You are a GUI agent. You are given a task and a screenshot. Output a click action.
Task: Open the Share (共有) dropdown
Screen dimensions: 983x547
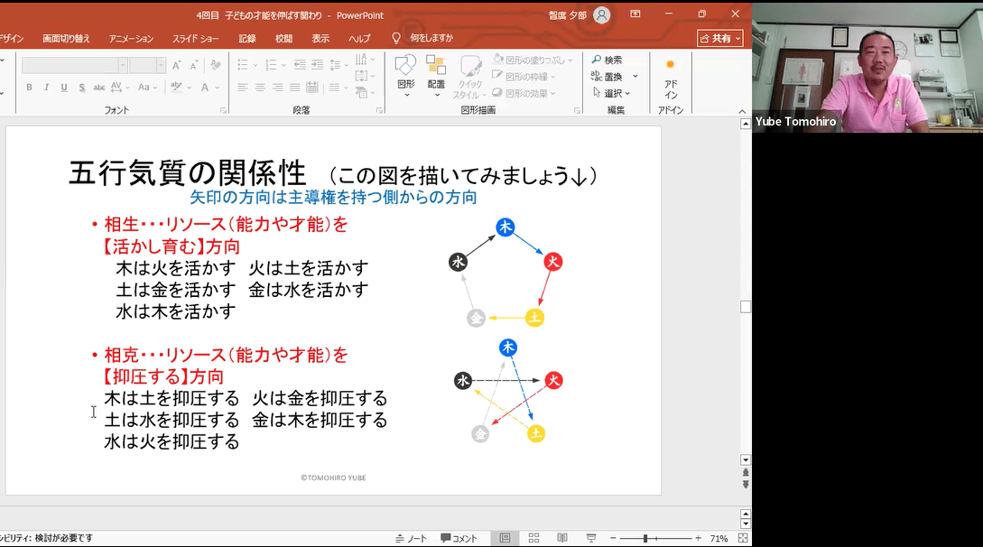coord(719,39)
